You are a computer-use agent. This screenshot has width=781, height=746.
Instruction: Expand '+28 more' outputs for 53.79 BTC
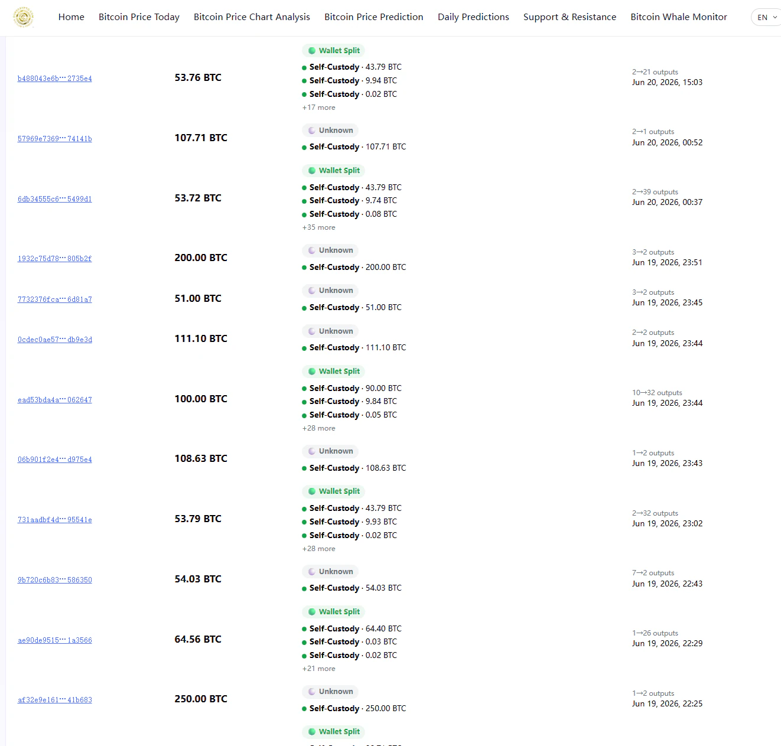[x=319, y=549]
